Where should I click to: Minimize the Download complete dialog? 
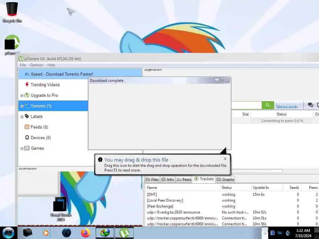[217, 81]
